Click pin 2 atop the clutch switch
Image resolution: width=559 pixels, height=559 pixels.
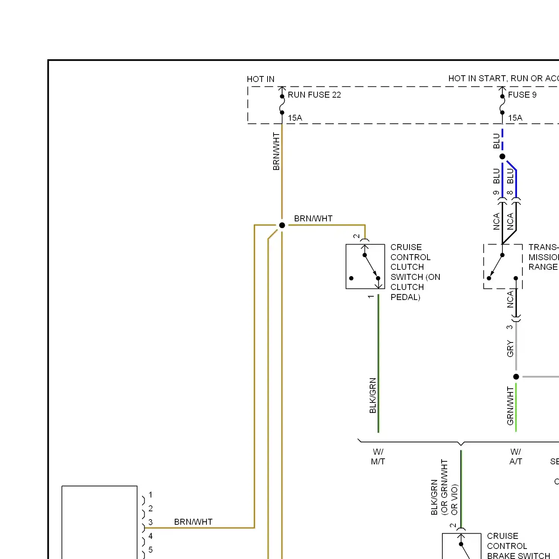pos(357,236)
